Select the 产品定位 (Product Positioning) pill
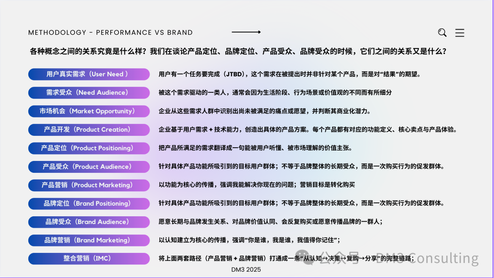Screen dimensions: 494x278 click(89, 148)
